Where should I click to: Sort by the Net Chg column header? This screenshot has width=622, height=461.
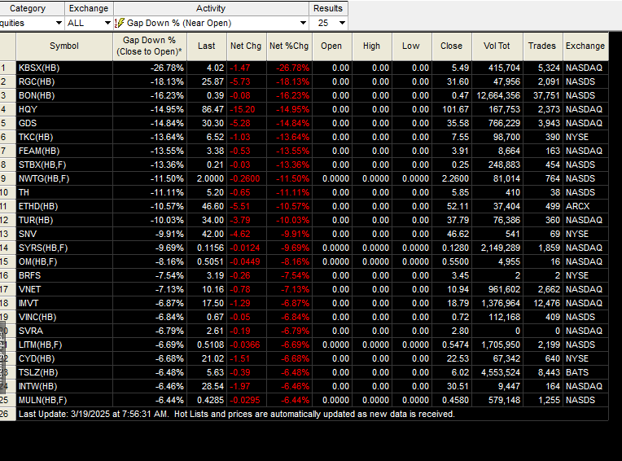tap(247, 46)
